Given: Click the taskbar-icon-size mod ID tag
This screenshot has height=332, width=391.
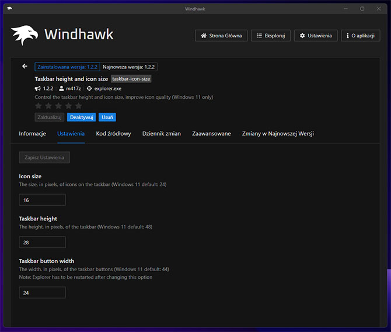Looking at the screenshot, I should pyautogui.click(x=131, y=79).
